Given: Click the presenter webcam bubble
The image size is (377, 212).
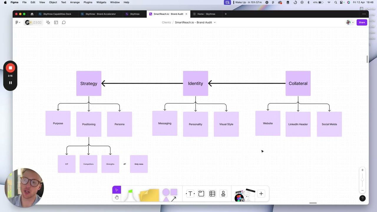Looking at the screenshot, I should coord(24,188).
